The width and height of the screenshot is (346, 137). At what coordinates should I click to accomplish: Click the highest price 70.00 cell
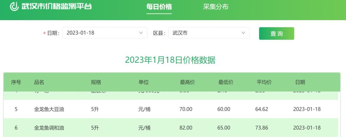tap(186, 109)
